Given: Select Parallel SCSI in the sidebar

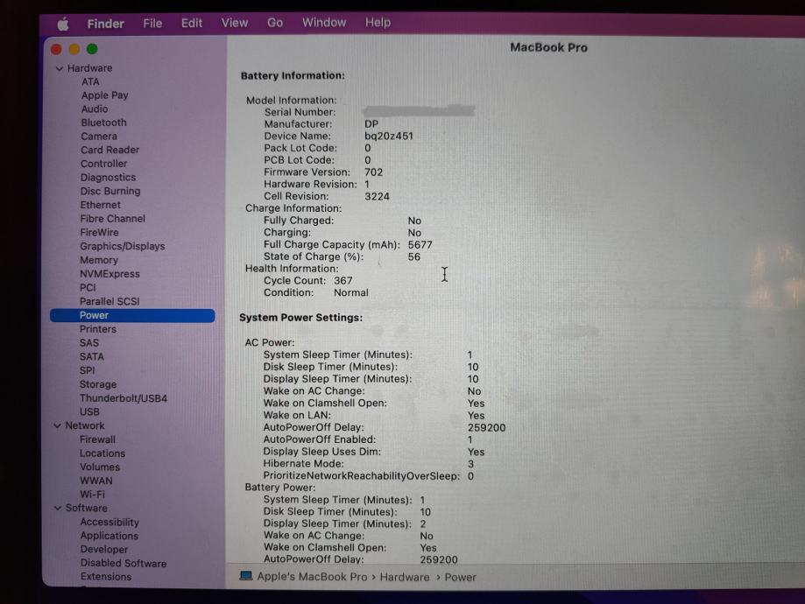Looking at the screenshot, I should point(109,301).
